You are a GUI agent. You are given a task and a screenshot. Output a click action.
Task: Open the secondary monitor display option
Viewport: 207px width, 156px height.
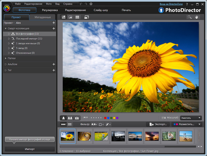point(86,17)
